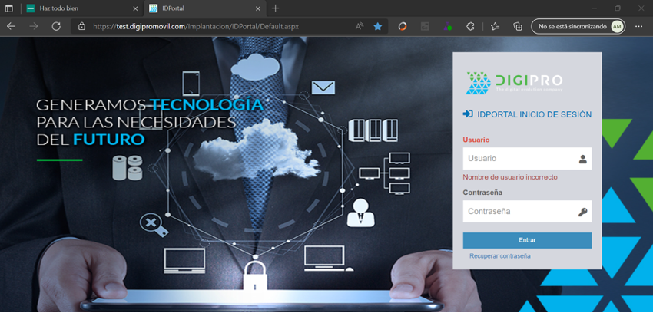The width and height of the screenshot is (653, 313).
Task: Click the favorite star in the address bar
Action: pos(378,26)
